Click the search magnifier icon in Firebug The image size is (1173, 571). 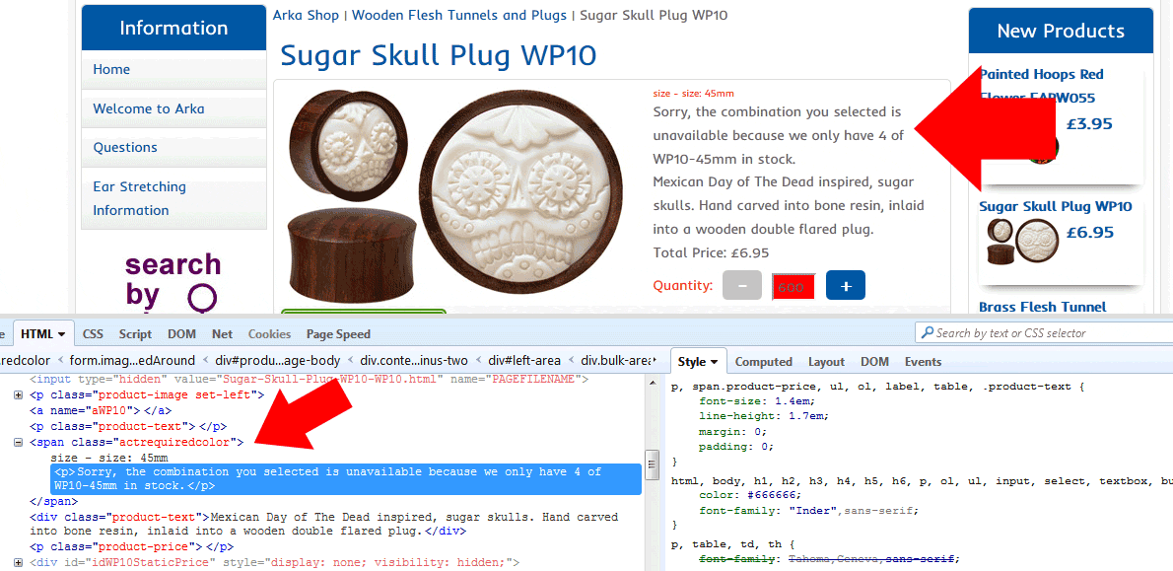(x=926, y=333)
